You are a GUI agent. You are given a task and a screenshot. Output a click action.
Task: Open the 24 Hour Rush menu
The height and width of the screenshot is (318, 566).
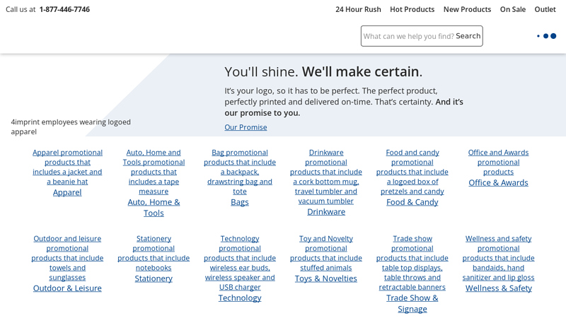tap(358, 9)
